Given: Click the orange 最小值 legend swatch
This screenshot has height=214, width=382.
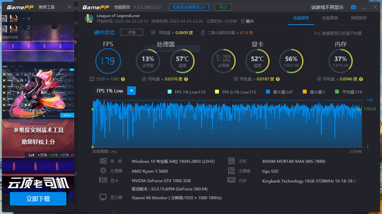Looking at the screenshot, I should (304, 92).
